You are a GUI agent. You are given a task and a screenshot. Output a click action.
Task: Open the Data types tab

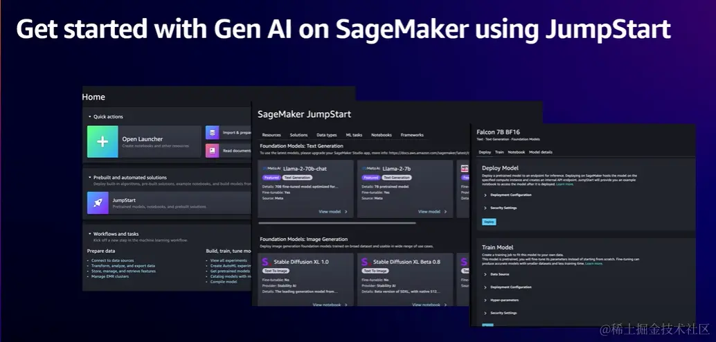pyautogui.click(x=326, y=135)
